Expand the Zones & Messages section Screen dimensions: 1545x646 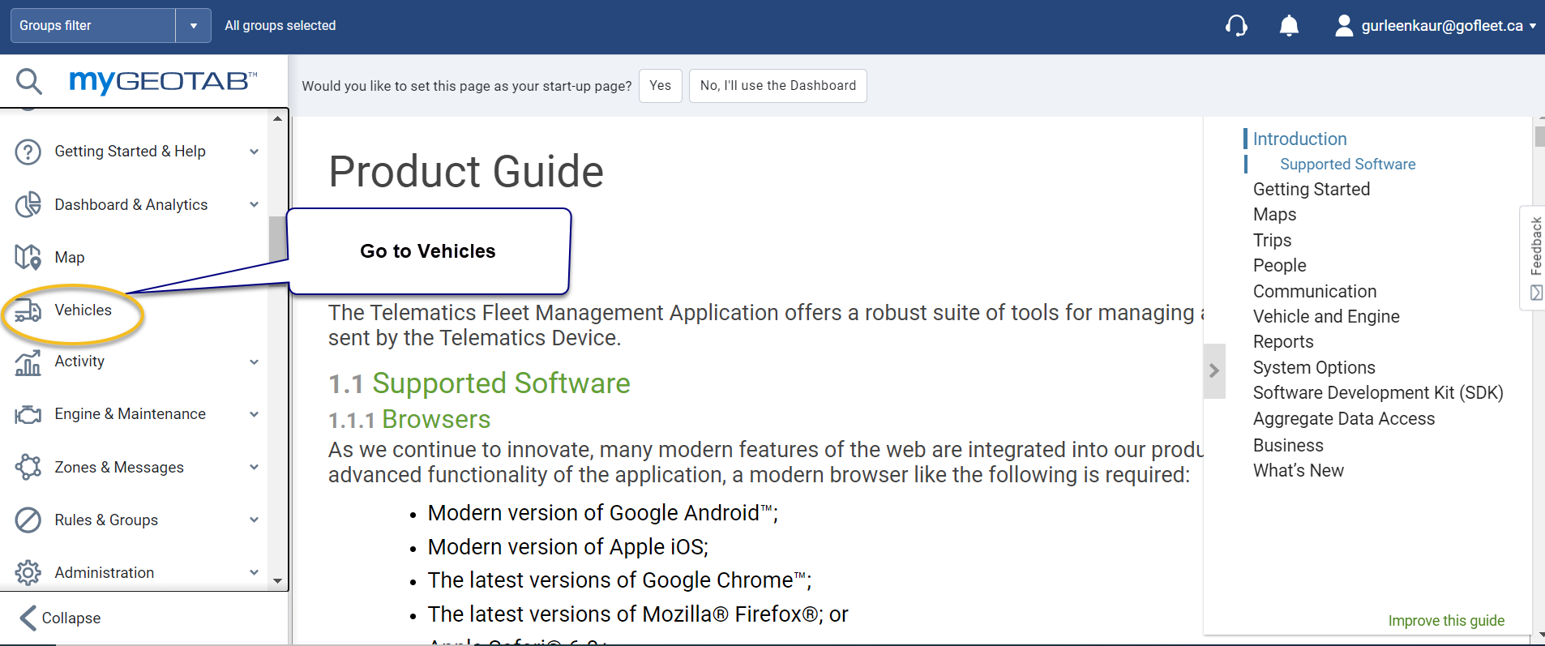[x=254, y=467]
